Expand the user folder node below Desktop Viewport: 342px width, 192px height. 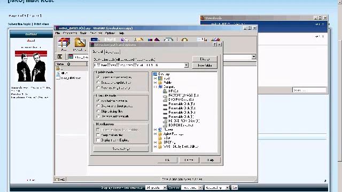[x=155, y=78]
